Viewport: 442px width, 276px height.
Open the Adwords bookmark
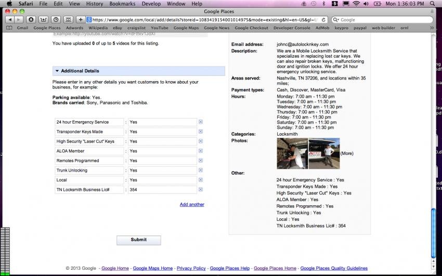(74, 28)
